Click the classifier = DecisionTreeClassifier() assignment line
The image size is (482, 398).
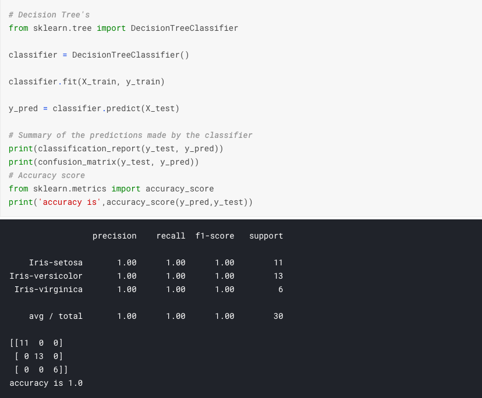coord(98,55)
